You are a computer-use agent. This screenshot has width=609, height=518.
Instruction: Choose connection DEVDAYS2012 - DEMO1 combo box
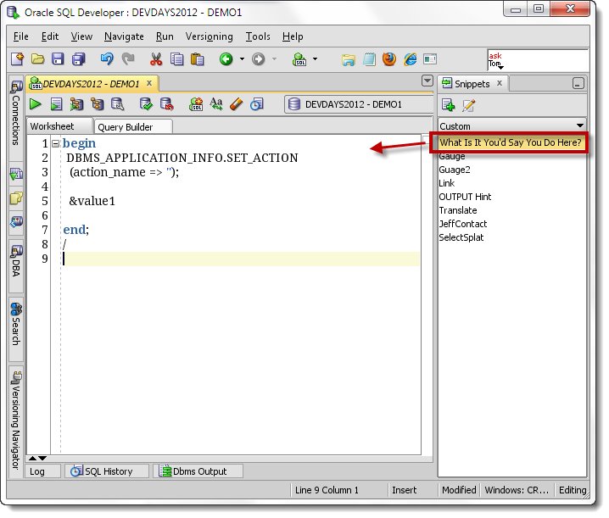(358, 104)
